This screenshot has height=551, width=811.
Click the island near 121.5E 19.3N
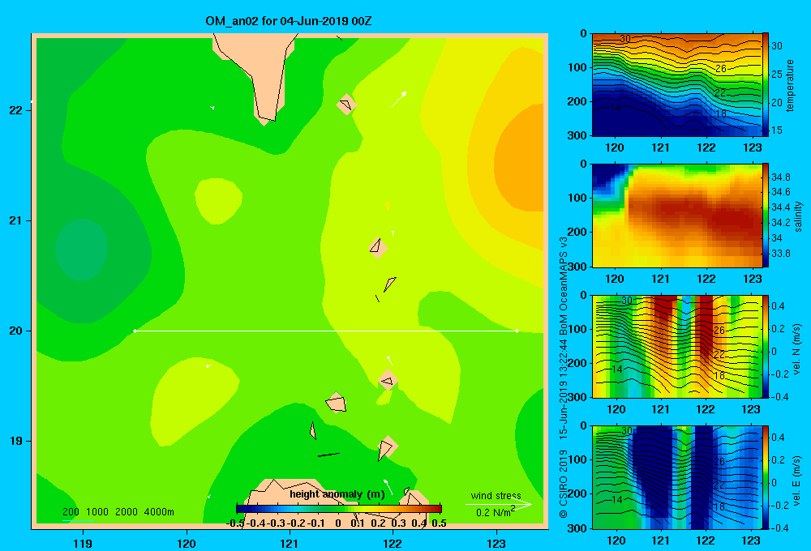(337, 403)
